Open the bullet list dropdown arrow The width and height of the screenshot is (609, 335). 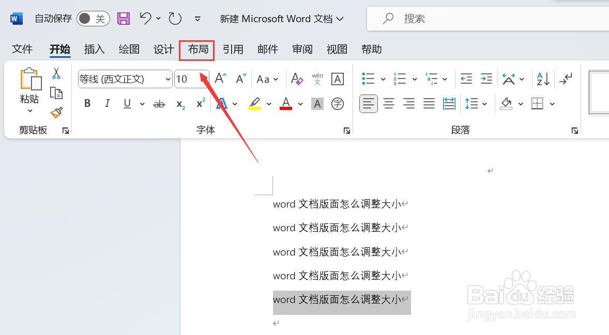[x=383, y=78]
